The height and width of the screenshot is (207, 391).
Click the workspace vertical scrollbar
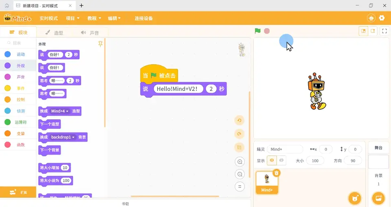tap(249, 134)
